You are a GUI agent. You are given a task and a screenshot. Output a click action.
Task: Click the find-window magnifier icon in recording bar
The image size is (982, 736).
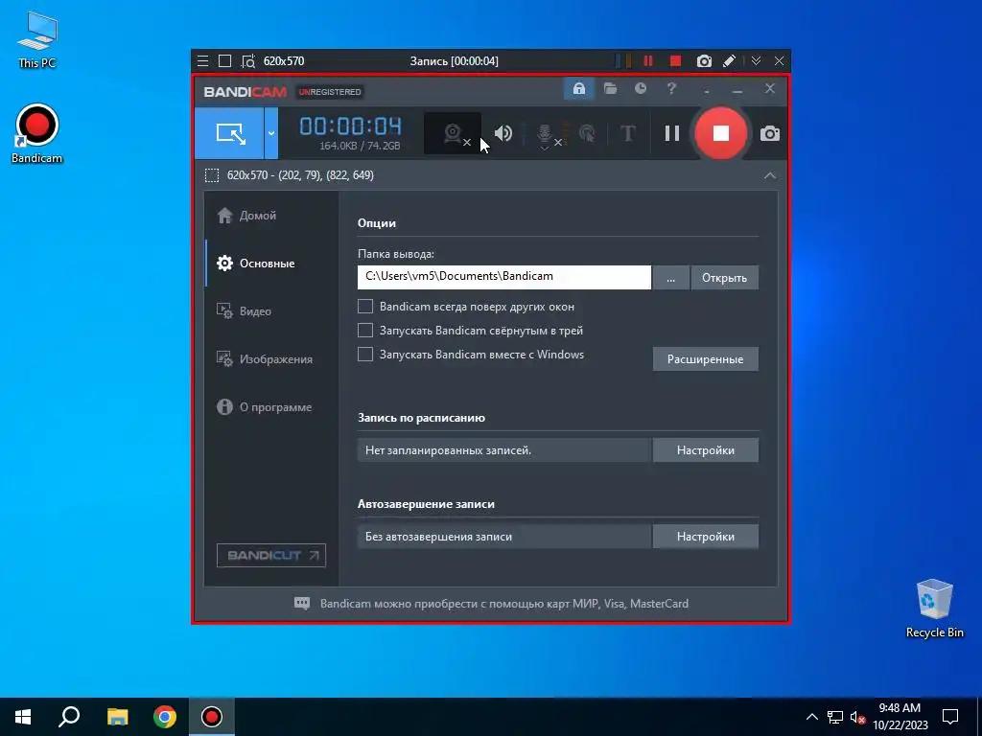248,61
